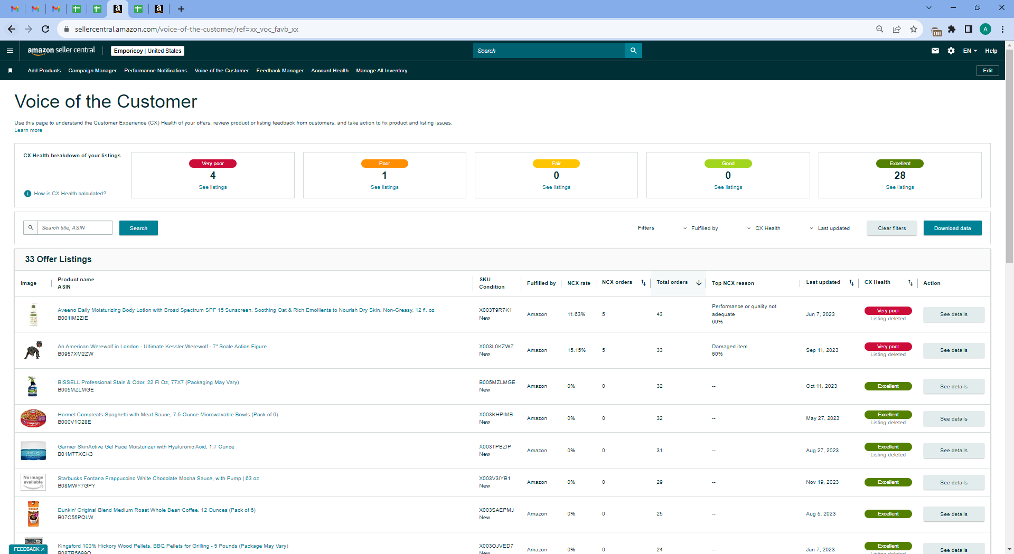Open the Emporicoy United States account switcher
1014x554 pixels.
147,51
